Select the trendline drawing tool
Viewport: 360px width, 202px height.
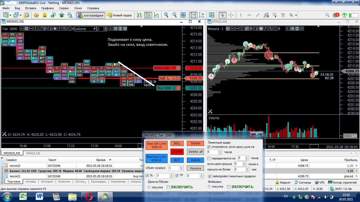point(258,15)
